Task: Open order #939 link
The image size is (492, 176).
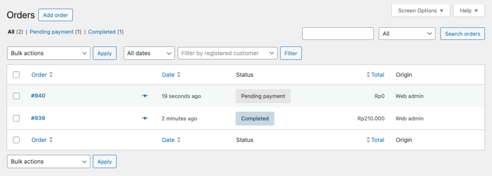Action: click(x=38, y=118)
